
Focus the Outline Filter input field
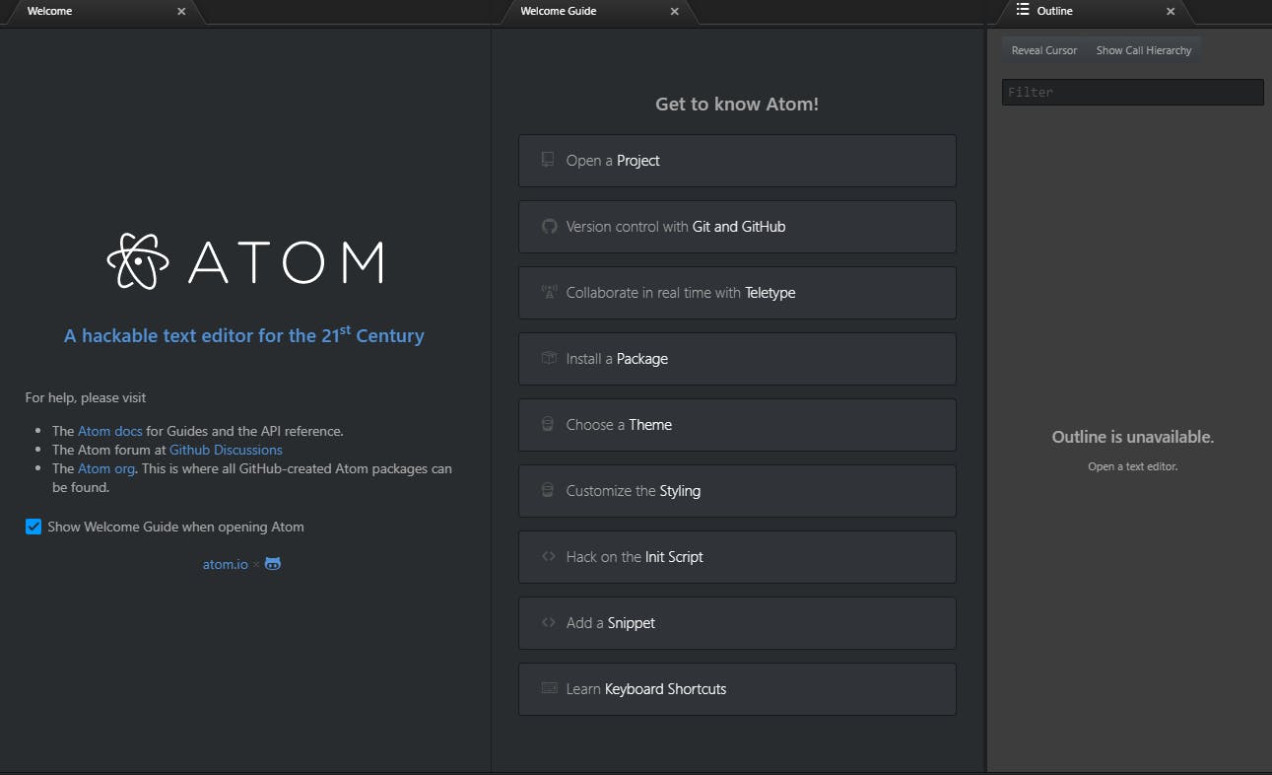pyautogui.click(x=1133, y=92)
